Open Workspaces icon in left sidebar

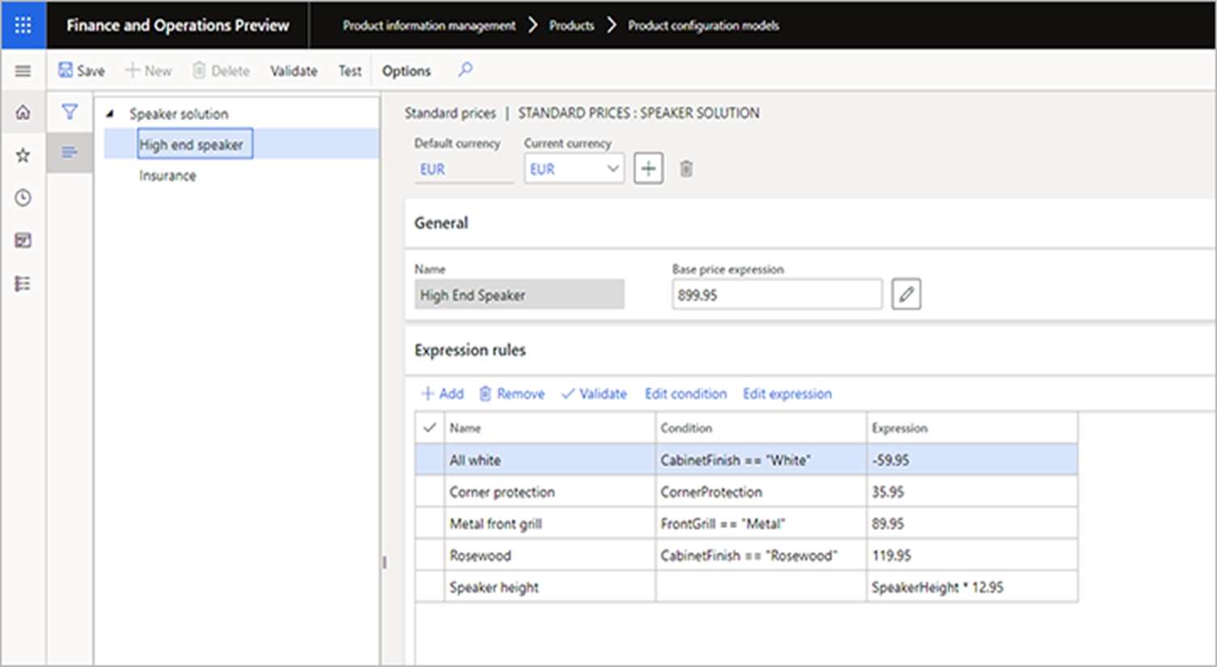23,241
